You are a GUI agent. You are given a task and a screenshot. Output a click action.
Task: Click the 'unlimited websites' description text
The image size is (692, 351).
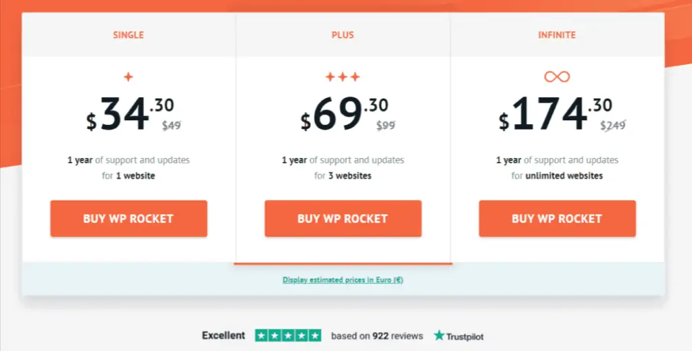coord(564,175)
